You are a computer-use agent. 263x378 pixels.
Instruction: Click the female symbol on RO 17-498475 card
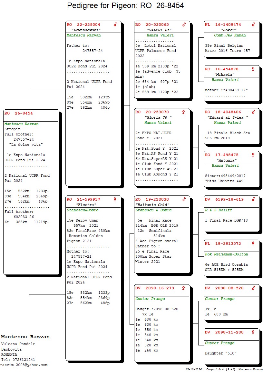pyautogui.click(x=253, y=155)
